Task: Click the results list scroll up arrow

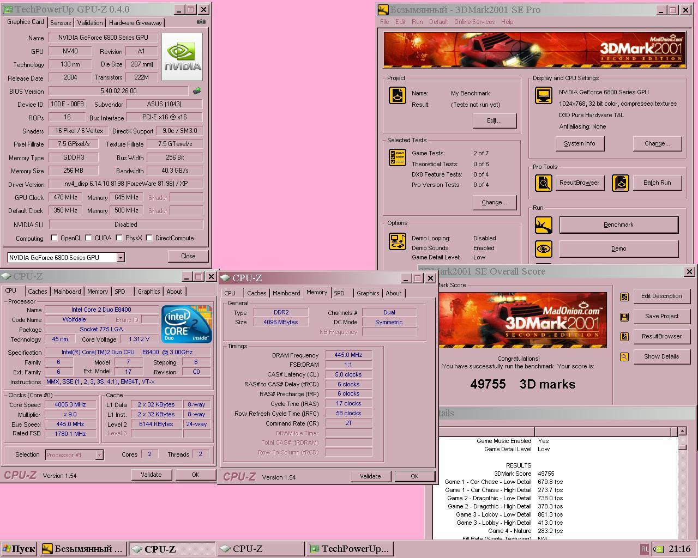Action: coord(682,432)
